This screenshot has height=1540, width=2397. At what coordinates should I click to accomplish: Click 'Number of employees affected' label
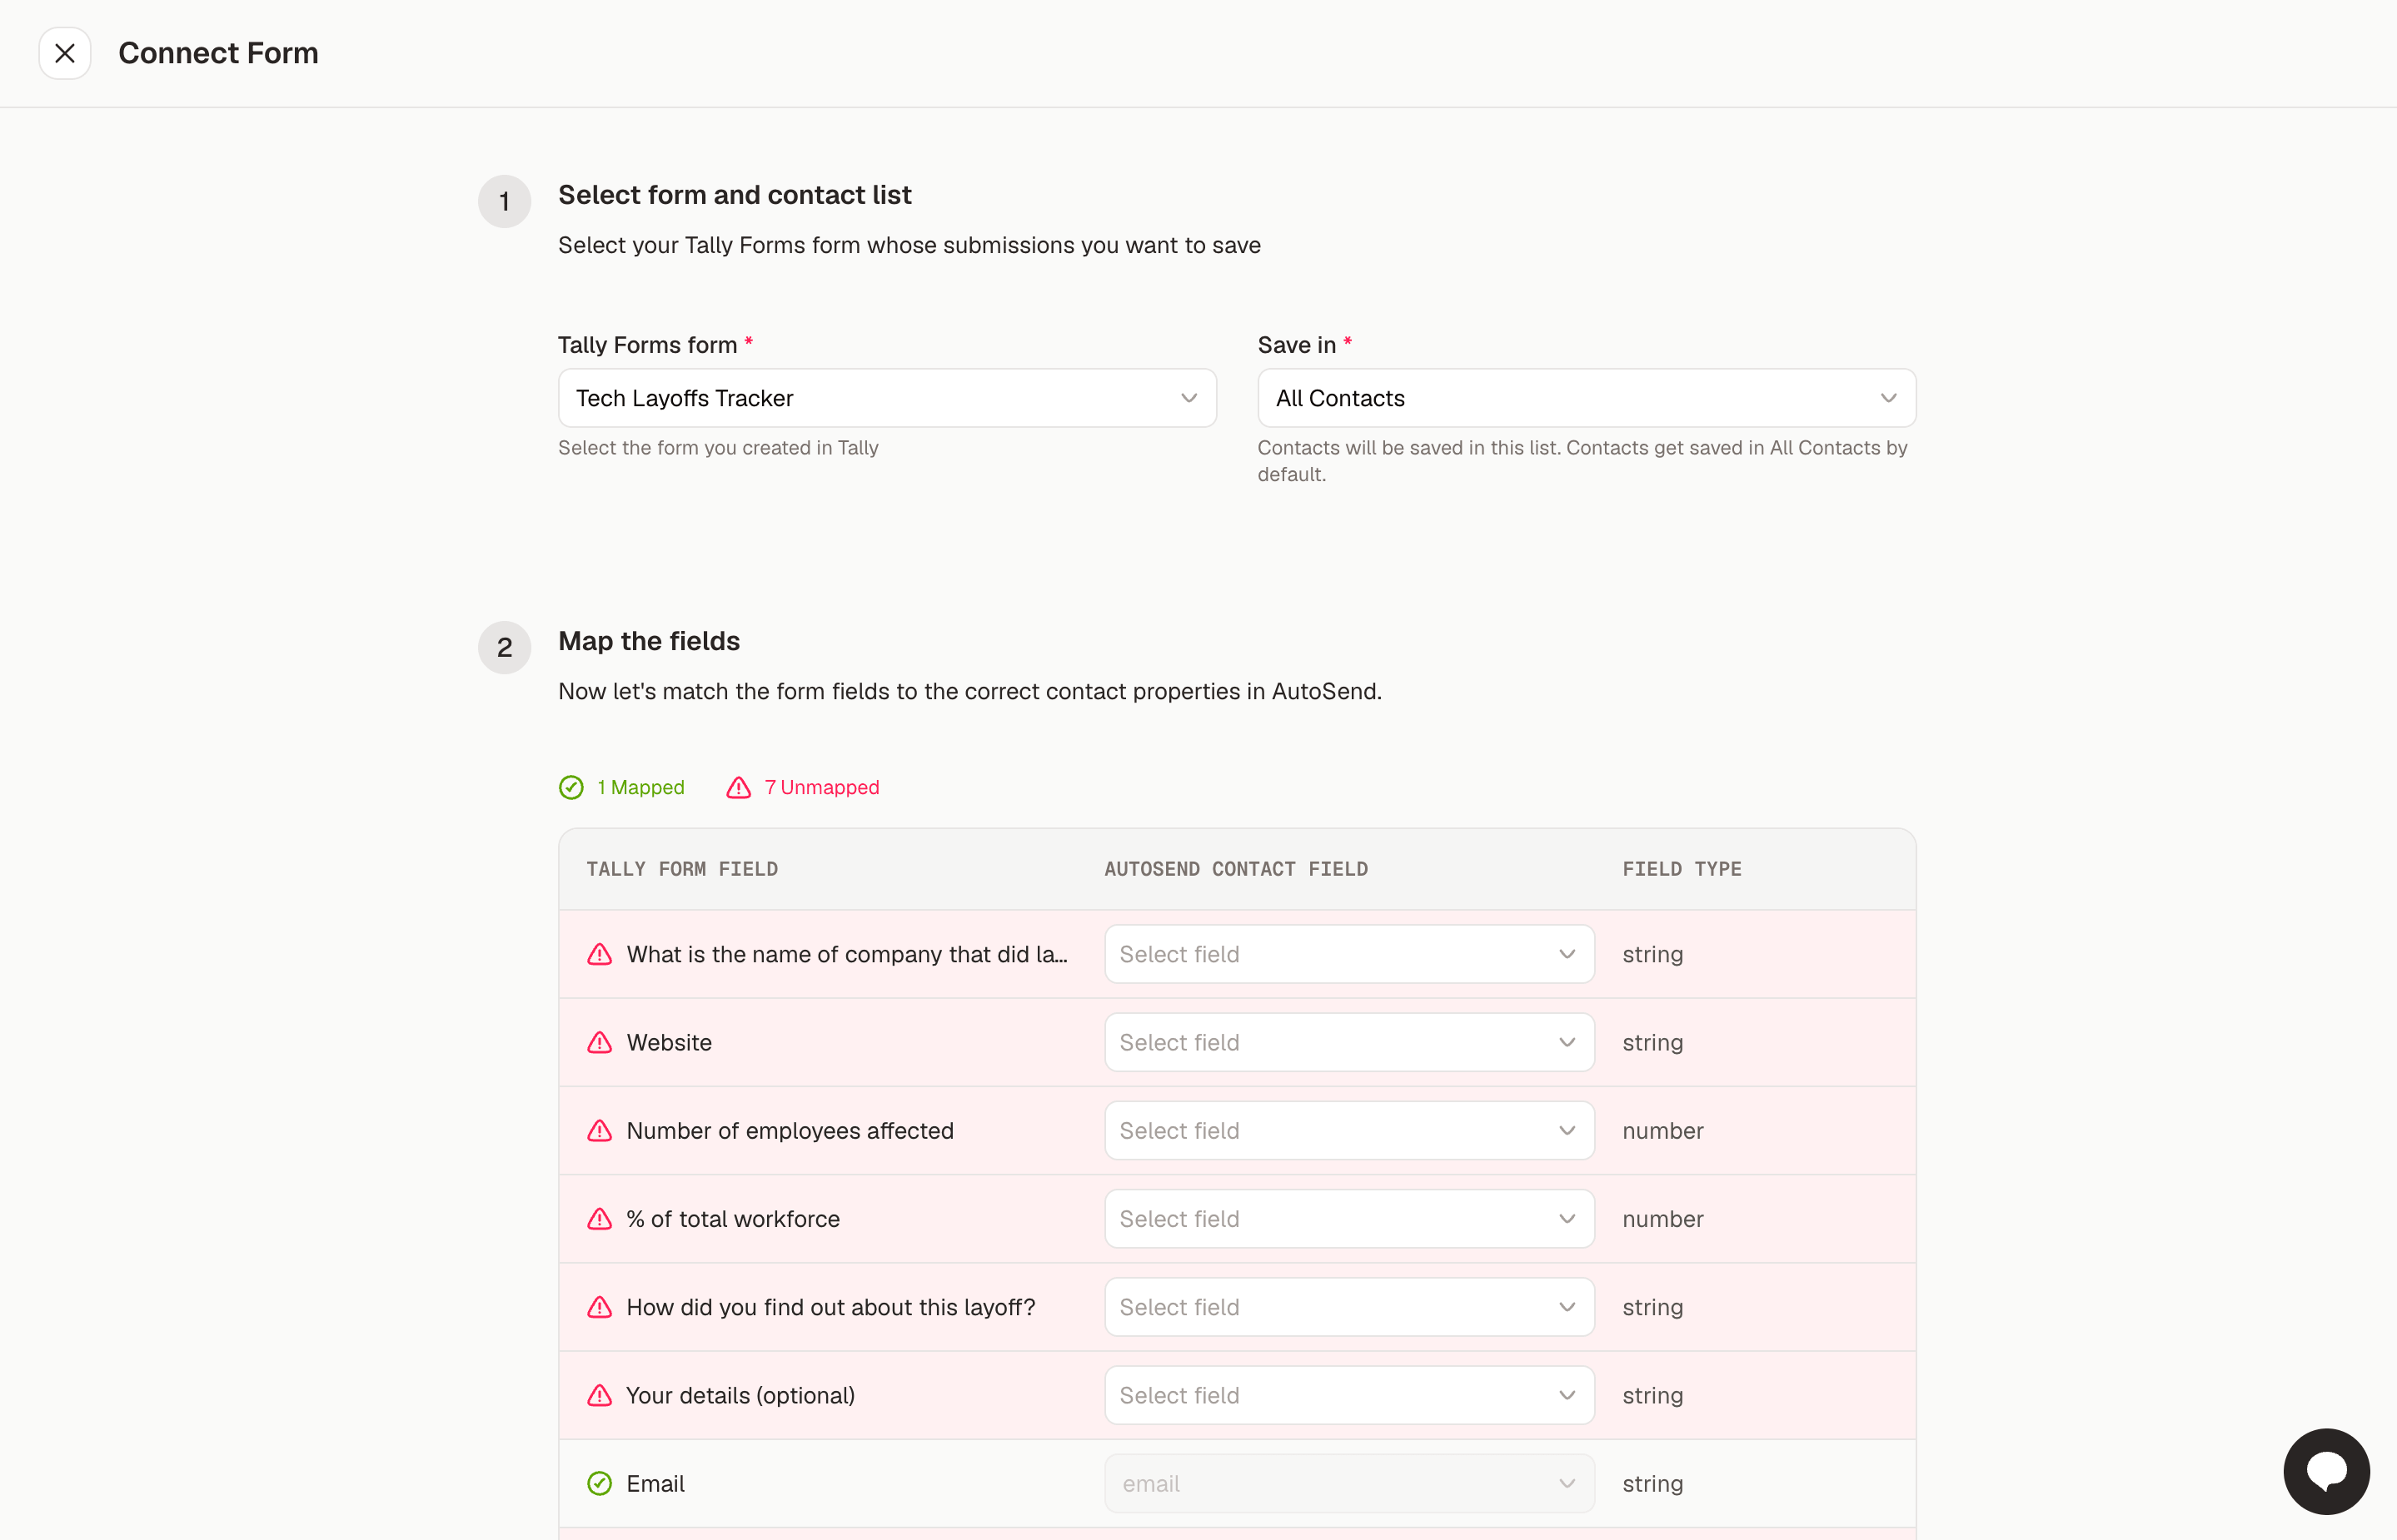[x=790, y=1130]
